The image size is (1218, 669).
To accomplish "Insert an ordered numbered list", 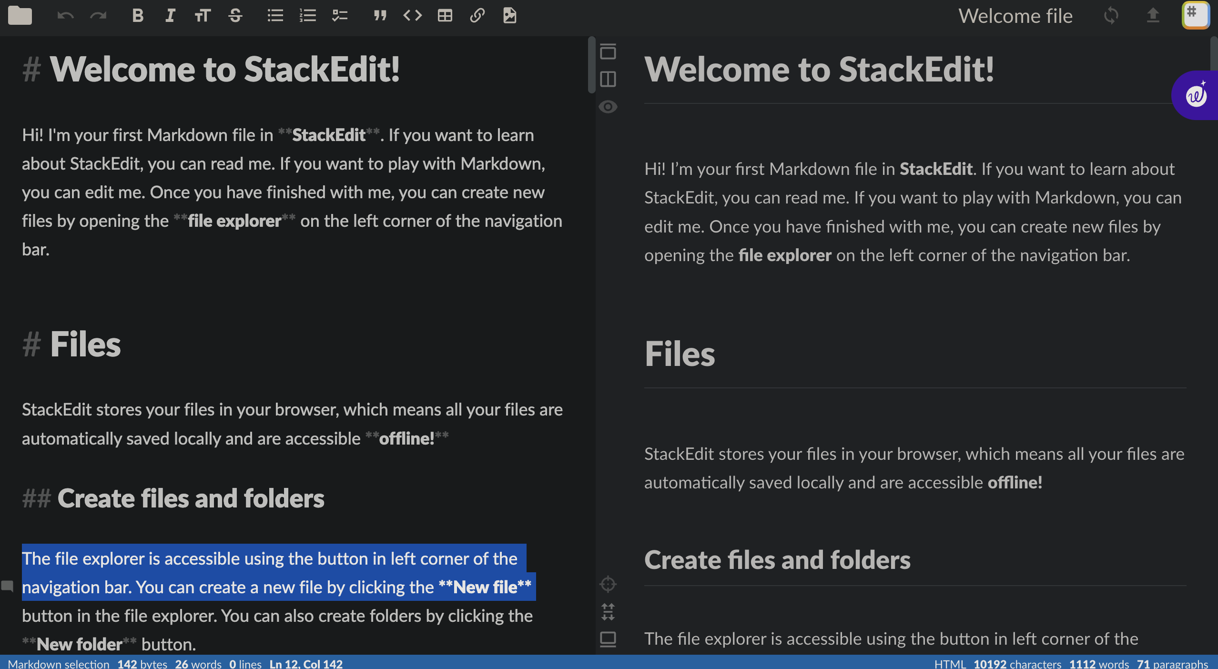I will pyautogui.click(x=307, y=16).
